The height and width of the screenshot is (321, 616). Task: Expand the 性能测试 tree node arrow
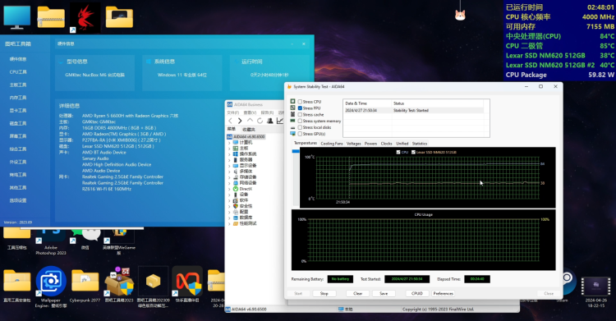point(229,223)
